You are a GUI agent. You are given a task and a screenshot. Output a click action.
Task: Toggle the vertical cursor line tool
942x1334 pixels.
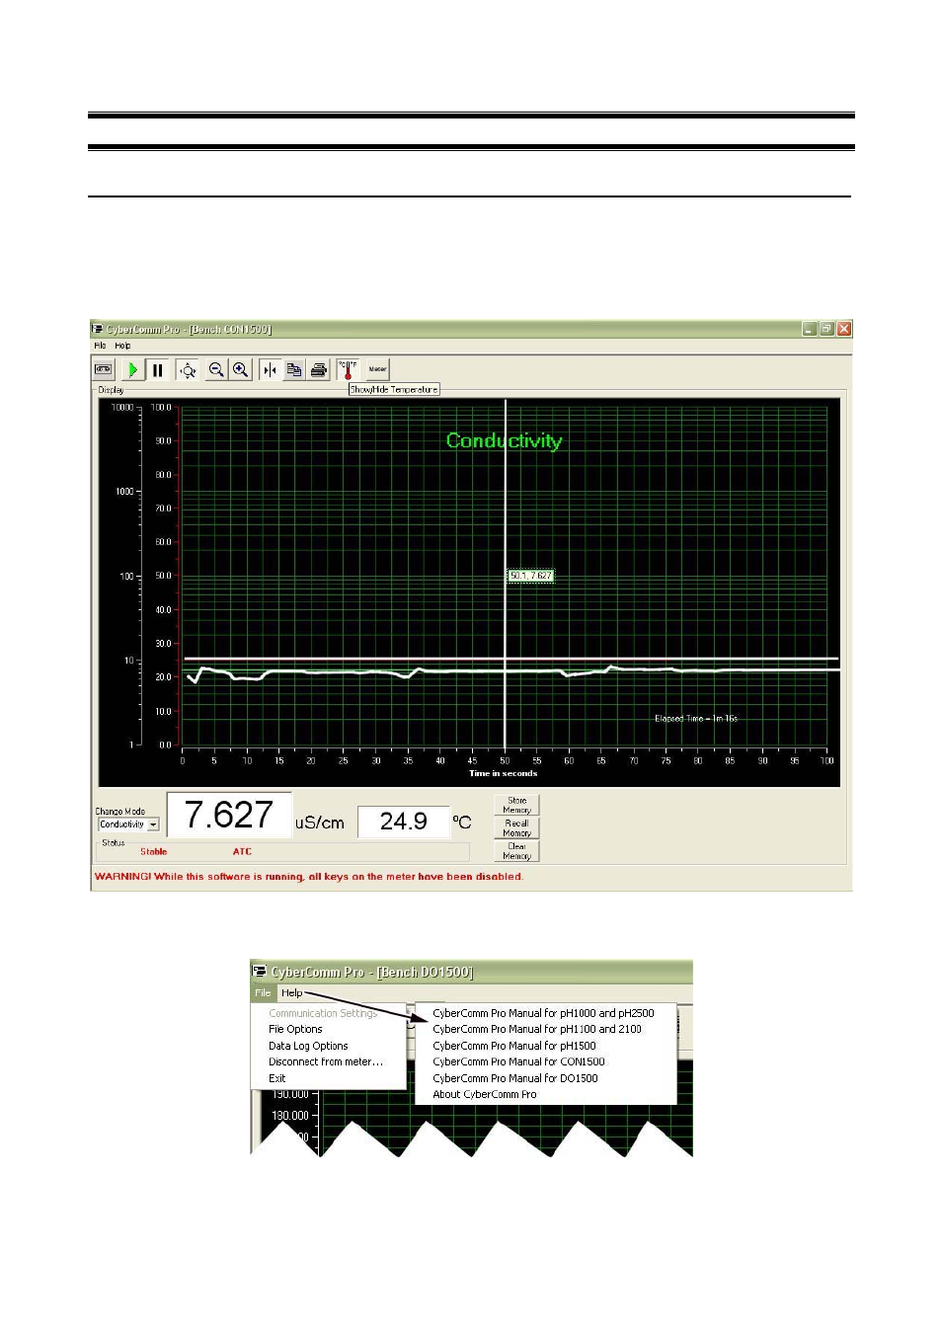coord(270,369)
